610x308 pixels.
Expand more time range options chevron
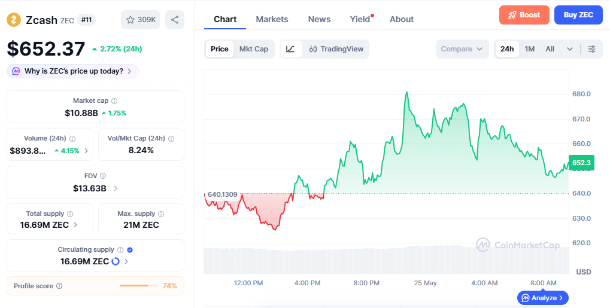coord(569,49)
